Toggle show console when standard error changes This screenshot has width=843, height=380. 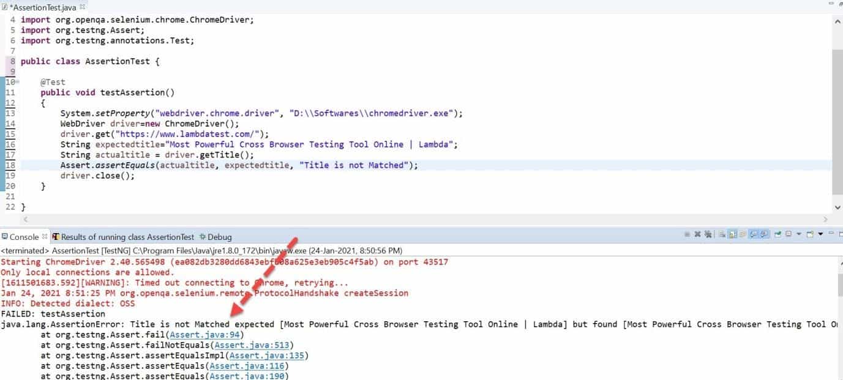pyautogui.click(x=765, y=234)
